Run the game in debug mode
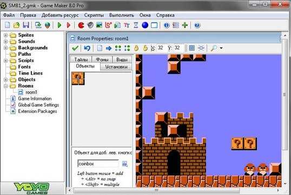291x195 pixels. tap(69, 25)
